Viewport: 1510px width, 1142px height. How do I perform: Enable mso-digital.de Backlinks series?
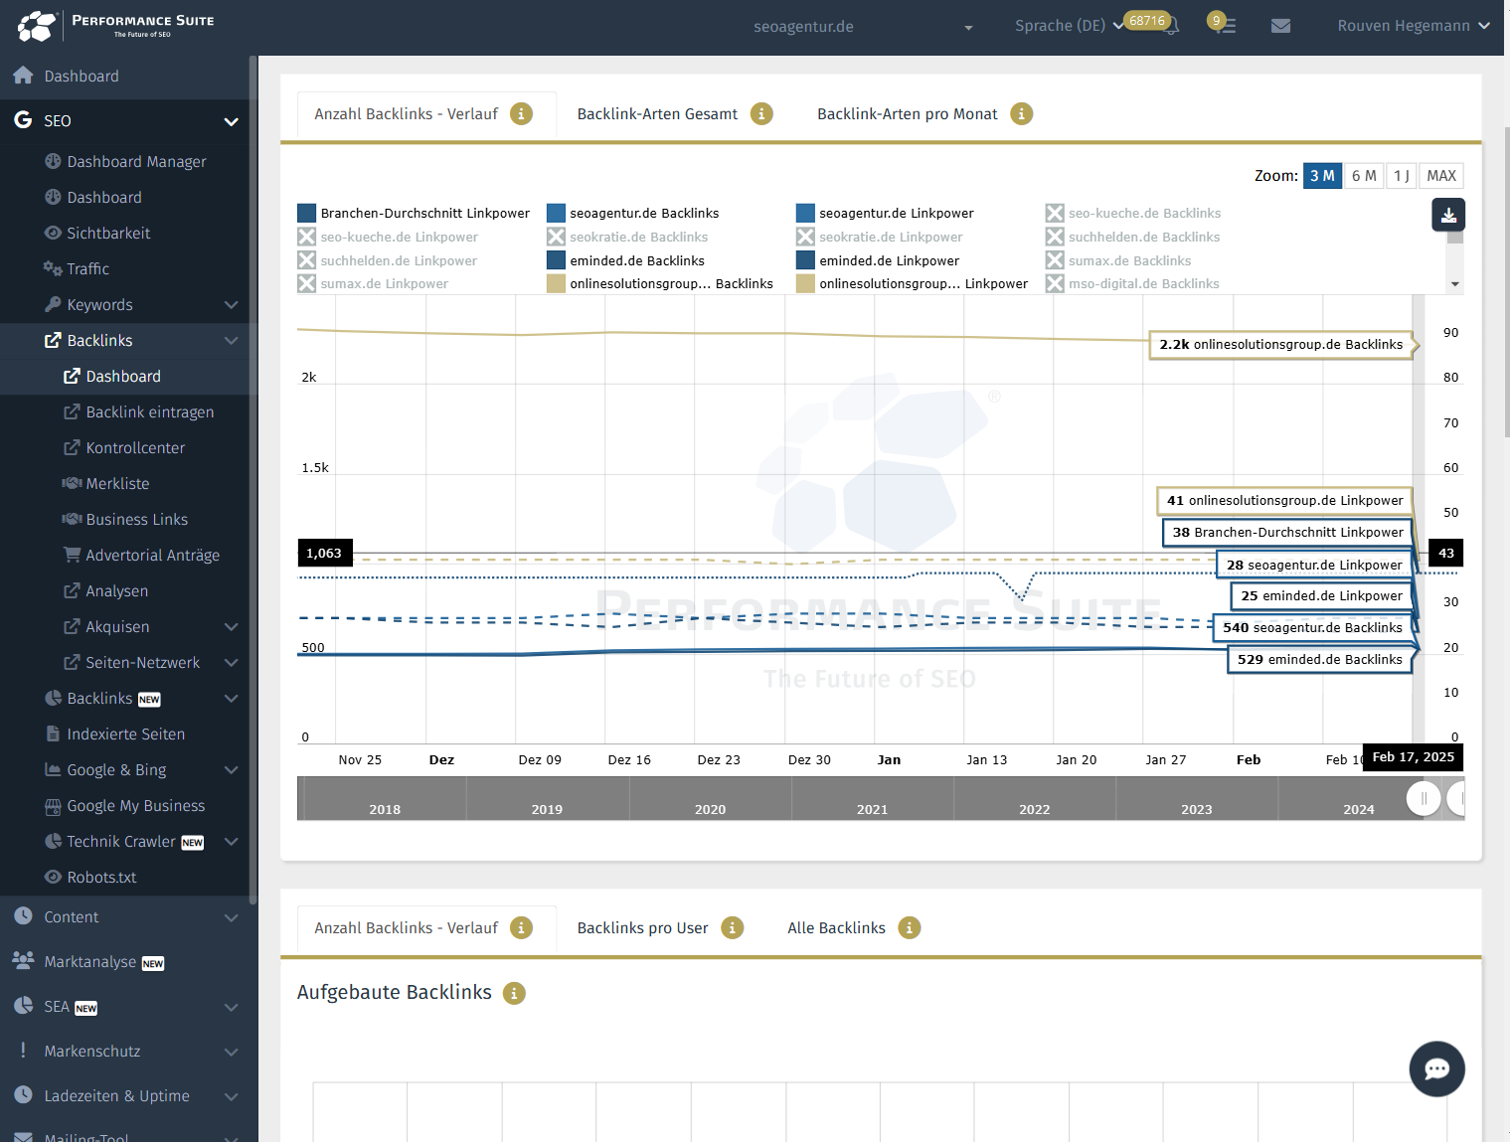coord(1132,283)
